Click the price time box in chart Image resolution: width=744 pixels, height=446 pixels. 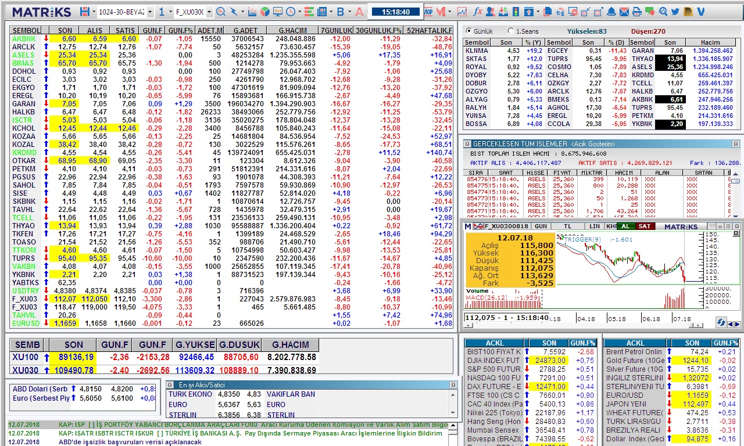tap(506, 318)
